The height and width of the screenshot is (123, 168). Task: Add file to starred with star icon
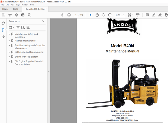coord(10,15)
